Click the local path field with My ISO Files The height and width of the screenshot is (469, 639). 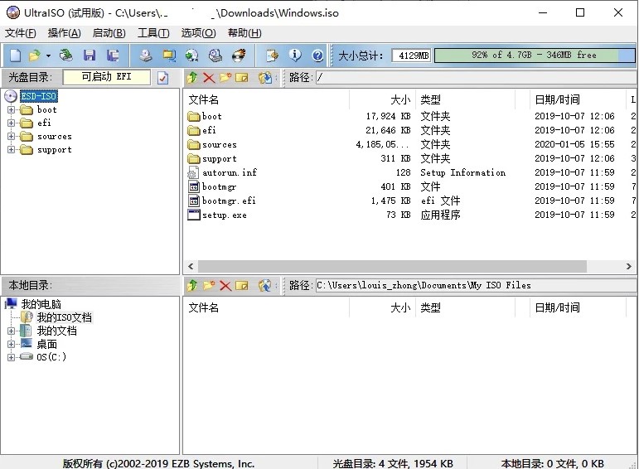pos(475,285)
